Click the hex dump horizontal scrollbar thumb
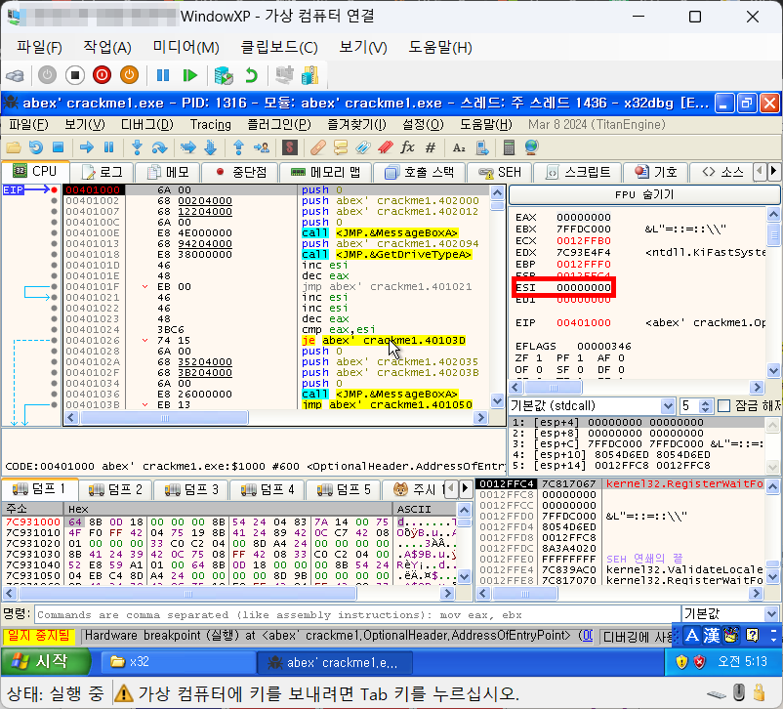Viewport: 783px width, 709px height. 187,594
